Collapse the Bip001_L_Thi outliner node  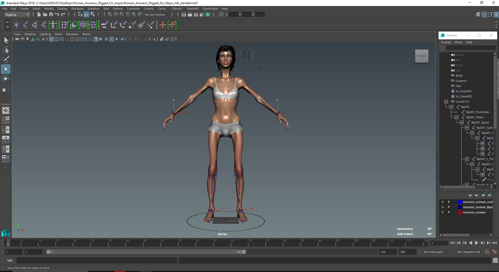(467, 159)
